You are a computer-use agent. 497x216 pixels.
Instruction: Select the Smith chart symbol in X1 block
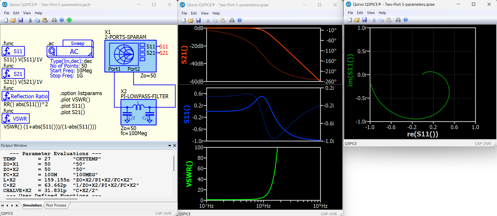pyautogui.click(x=124, y=55)
